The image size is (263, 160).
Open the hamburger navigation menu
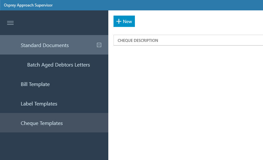tap(10, 23)
